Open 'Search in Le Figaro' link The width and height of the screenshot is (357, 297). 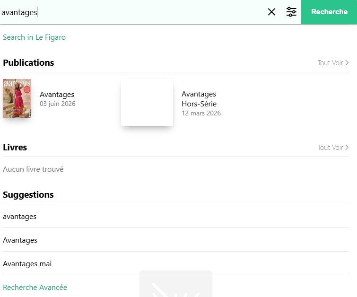click(x=34, y=37)
